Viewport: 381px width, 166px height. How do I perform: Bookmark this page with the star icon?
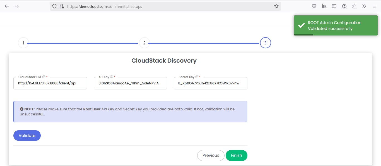click(276, 6)
